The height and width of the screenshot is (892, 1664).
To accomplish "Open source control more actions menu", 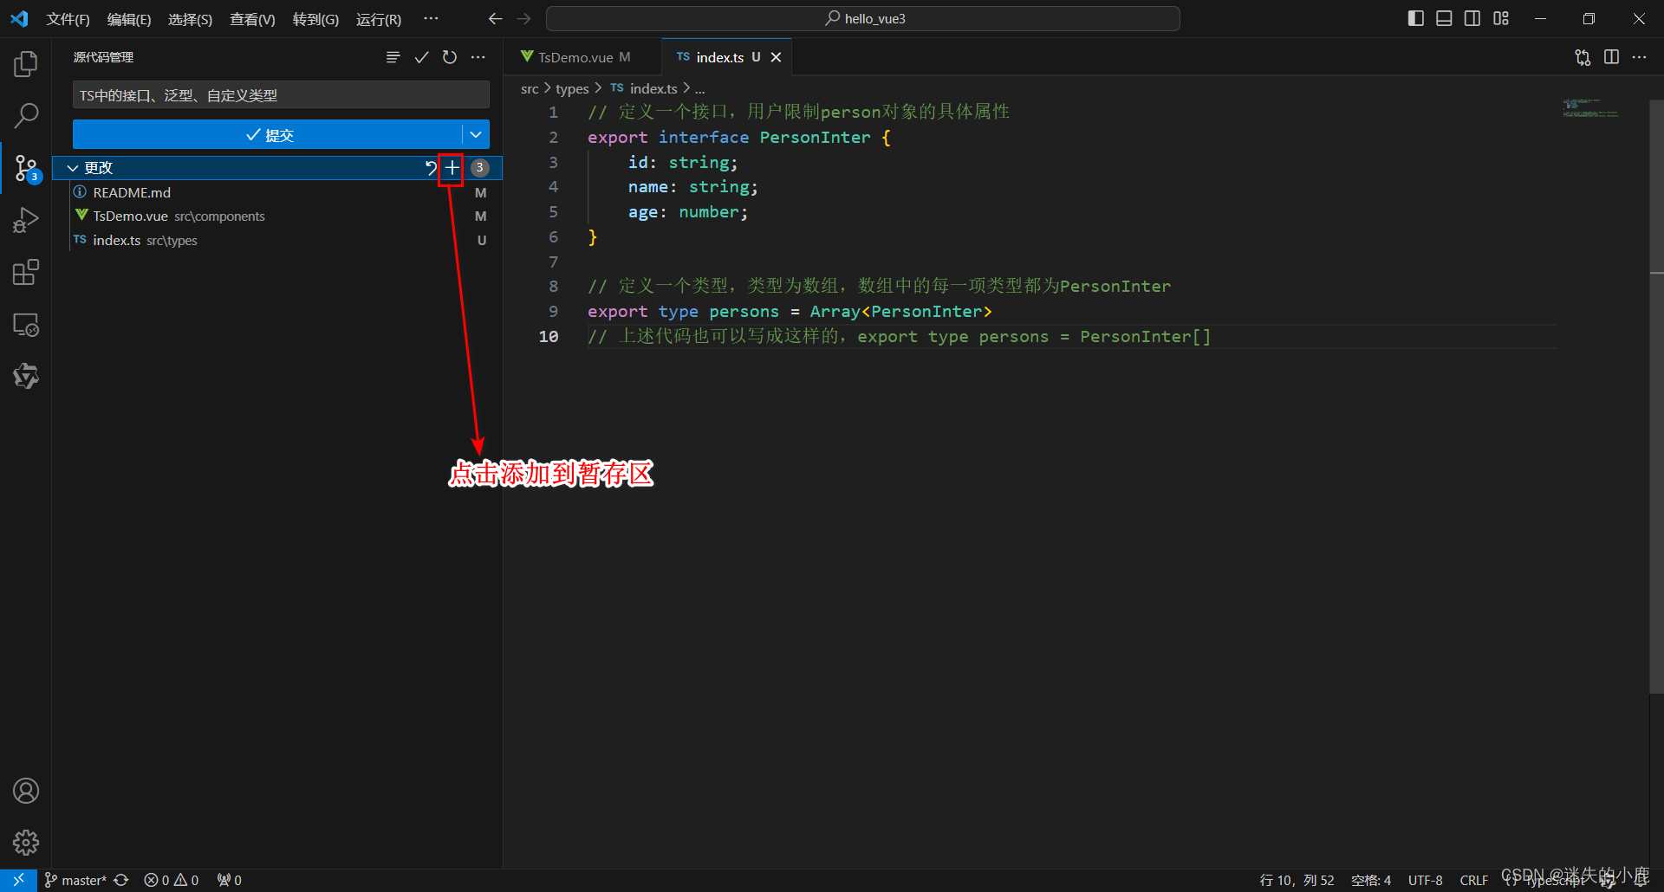I will pos(478,57).
